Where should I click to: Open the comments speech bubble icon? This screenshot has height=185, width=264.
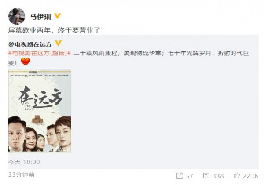pyautogui.click(x=206, y=176)
